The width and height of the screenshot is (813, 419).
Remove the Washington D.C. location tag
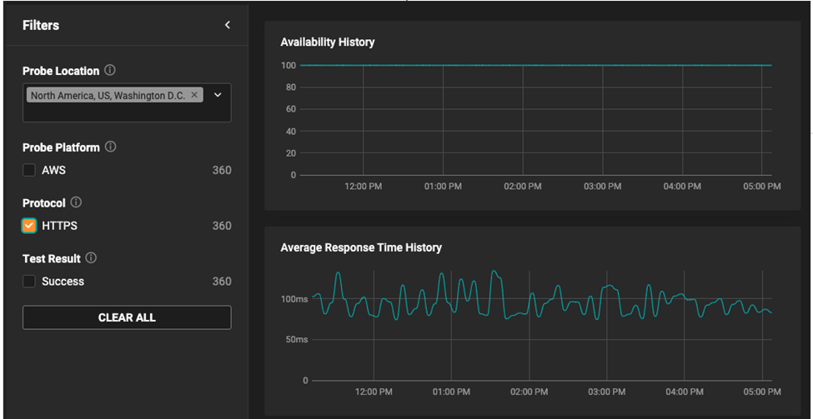(194, 95)
